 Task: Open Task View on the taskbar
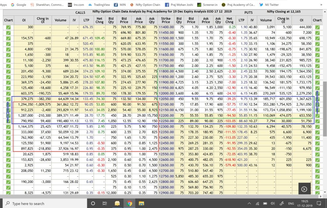pyautogui.click(x=105, y=203)
